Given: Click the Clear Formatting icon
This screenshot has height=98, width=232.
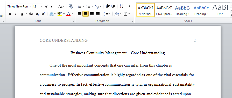Looking at the screenshot, I should click(x=71, y=6).
